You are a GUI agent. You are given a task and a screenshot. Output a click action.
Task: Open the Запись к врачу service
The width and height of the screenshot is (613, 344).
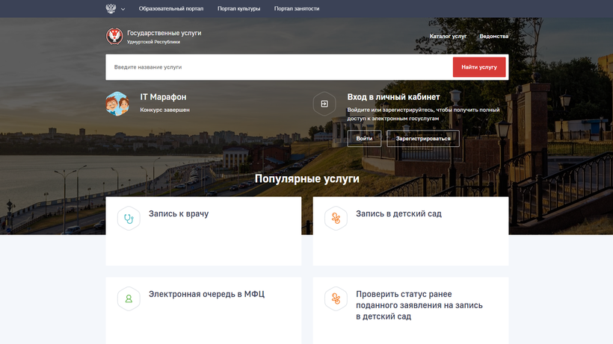coord(178,213)
